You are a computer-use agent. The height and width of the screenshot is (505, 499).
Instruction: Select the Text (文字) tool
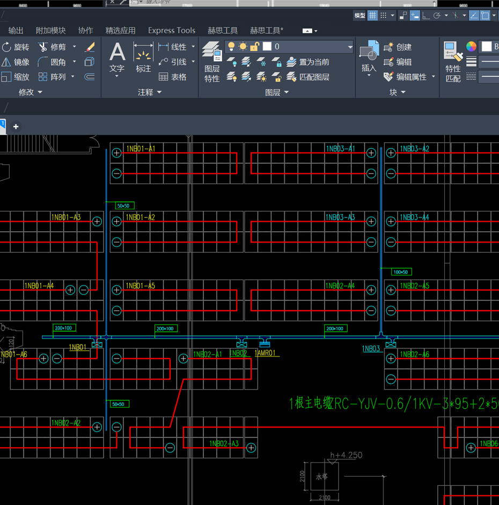pos(117,58)
